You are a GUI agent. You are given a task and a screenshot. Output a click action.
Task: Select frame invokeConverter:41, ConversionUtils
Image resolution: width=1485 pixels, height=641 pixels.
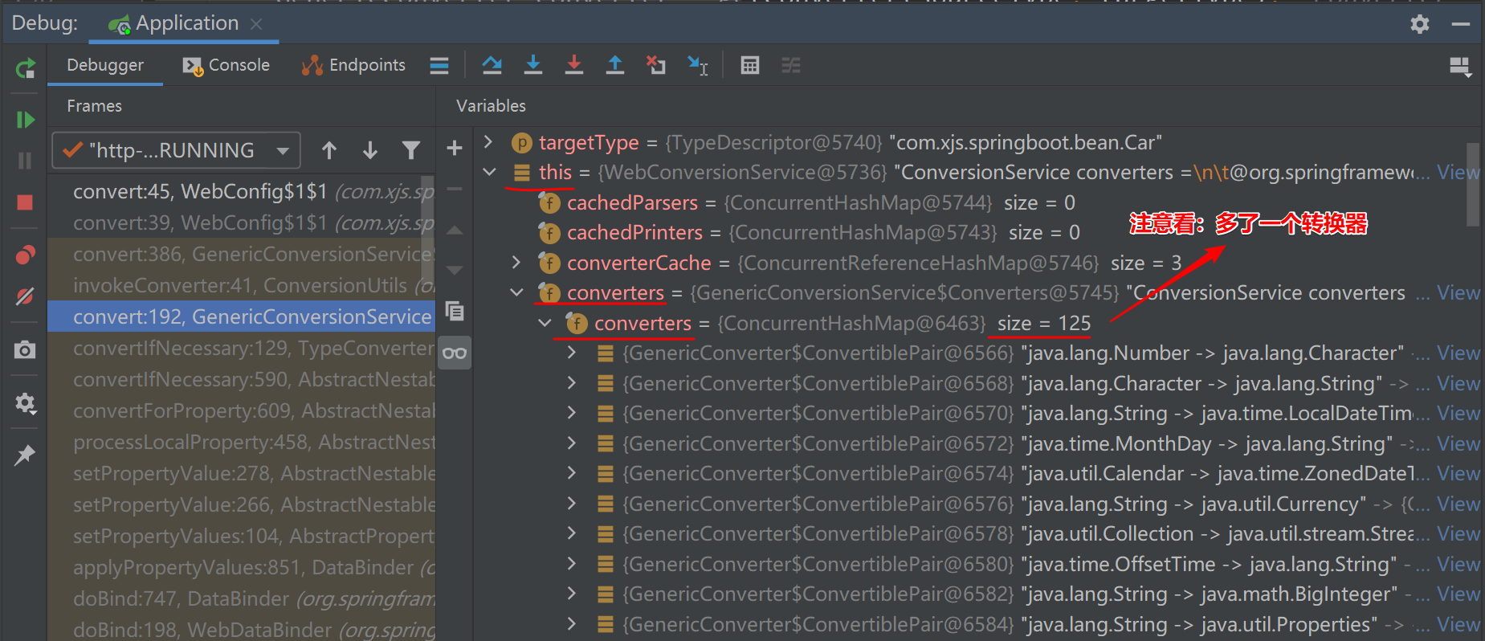pyautogui.click(x=241, y=285)
